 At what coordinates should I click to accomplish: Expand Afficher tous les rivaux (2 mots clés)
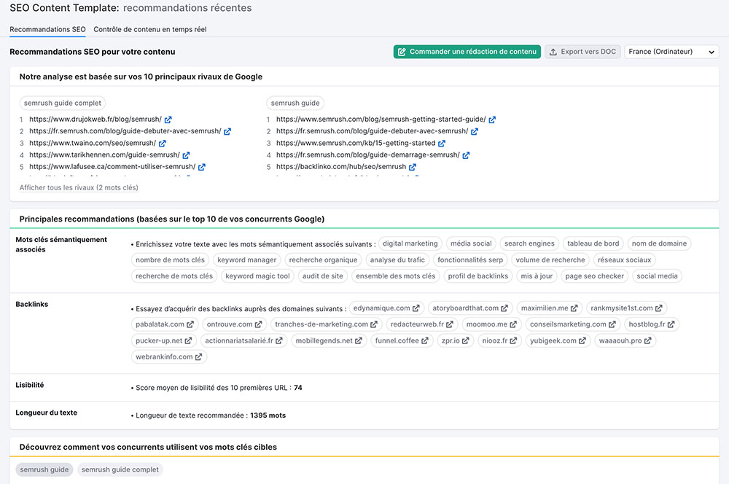click(79, 188)
